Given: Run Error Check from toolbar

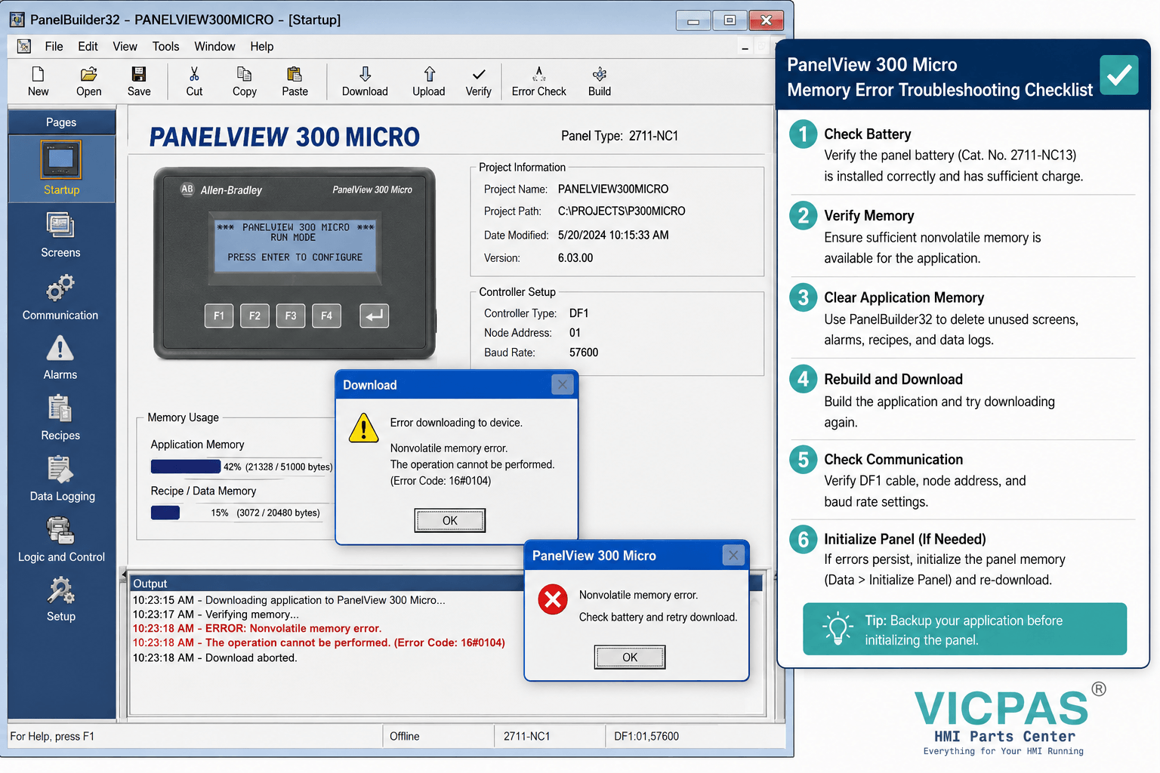Looking at the screenshot, I should (538, 82).
